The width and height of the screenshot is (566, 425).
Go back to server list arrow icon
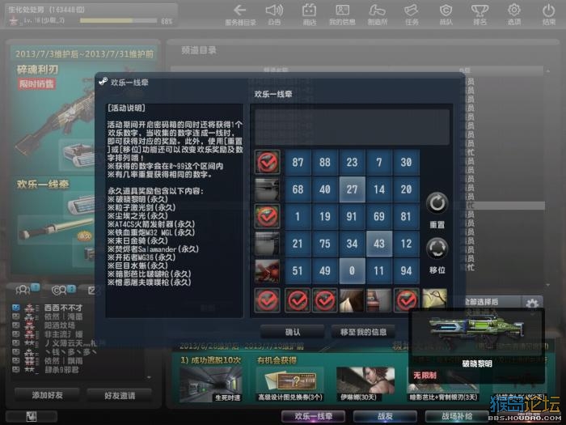point(239,11)
